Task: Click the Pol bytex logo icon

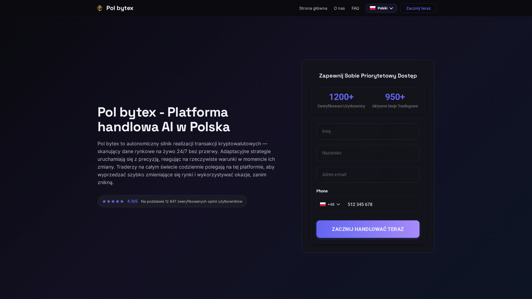Action: point(99,8)
